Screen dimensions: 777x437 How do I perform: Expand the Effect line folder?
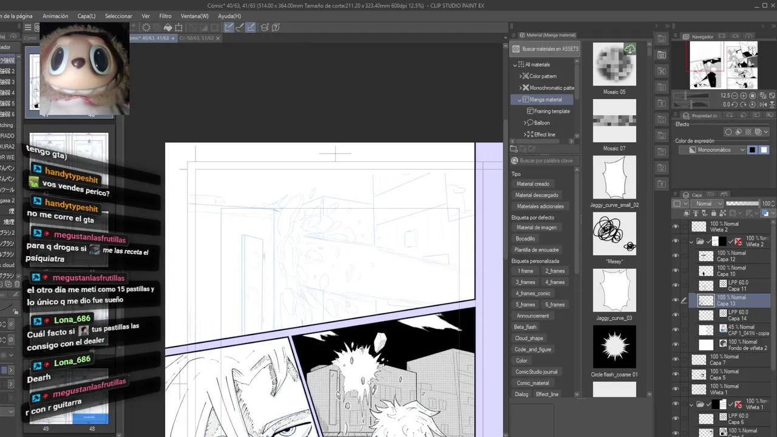(525, 134)
